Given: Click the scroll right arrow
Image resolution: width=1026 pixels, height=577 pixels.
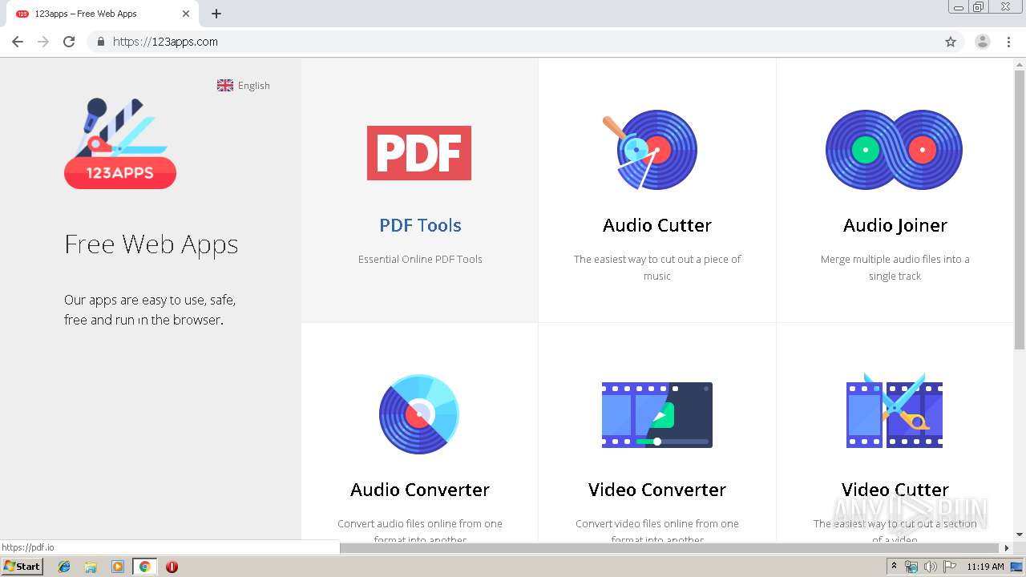Looking at the screenshot, I should pyautogui.click(x=1007, y=548).
